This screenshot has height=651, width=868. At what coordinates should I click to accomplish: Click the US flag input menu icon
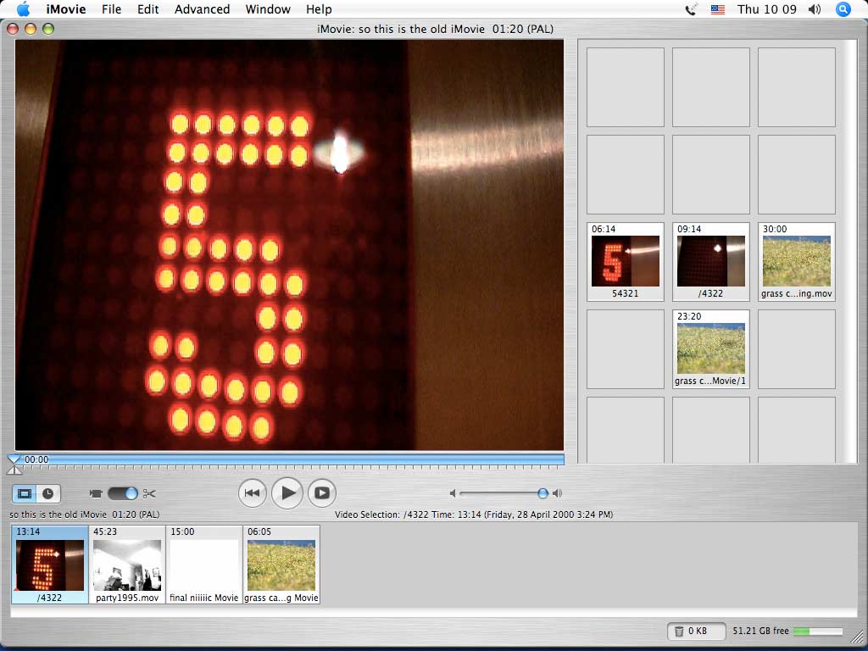718,9
